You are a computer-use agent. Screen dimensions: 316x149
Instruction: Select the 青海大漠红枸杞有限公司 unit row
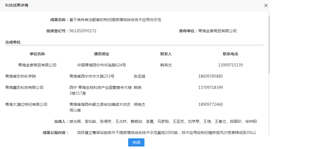point(26,104)
